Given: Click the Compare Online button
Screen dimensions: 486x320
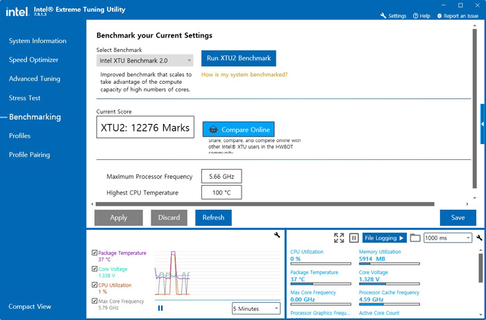Looking at the screenshot, I should point(238,130).
